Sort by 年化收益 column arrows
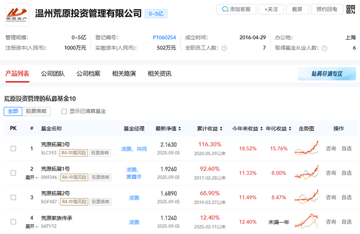The width and height of the screenshot is (360, 234). [290, 129]
